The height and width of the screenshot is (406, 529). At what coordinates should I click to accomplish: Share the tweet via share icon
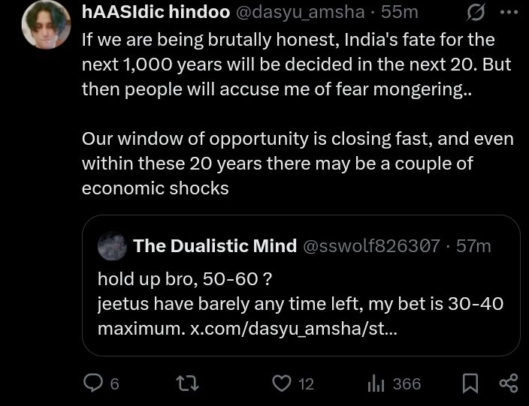509,383
